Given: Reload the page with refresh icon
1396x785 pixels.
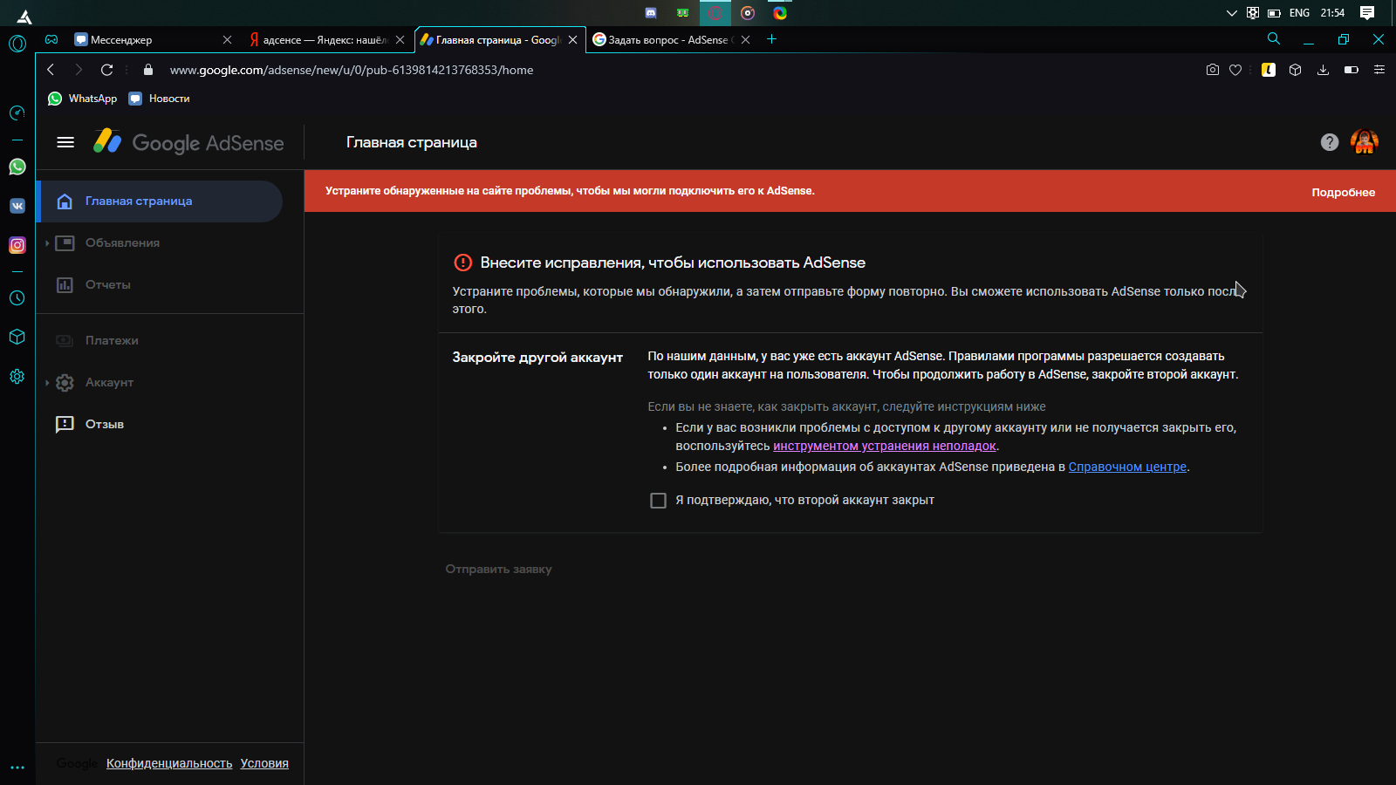Looking at the screenshot, I should 106,70.
